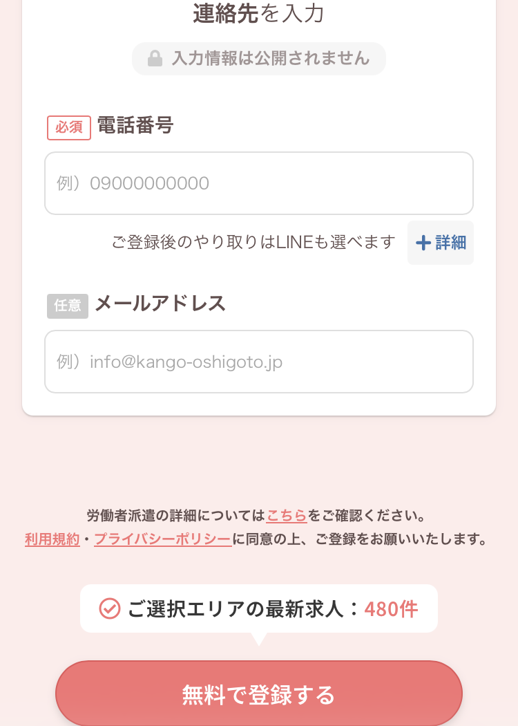This screenshot has width=518, height=726.
Task: Click the checkmark circle icon near 最新求人
Action: (110, 608)
